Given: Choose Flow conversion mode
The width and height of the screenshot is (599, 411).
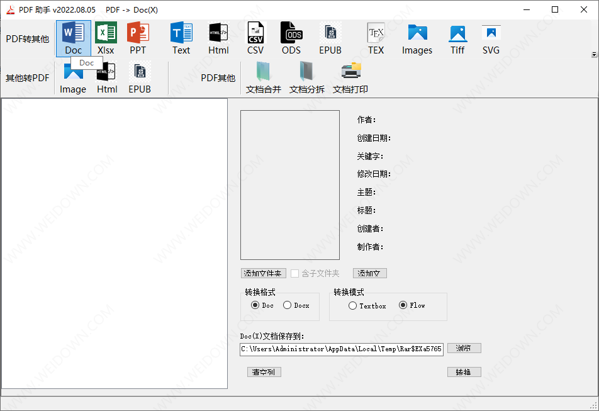Looking at the screenshot, I should (403, 305).
